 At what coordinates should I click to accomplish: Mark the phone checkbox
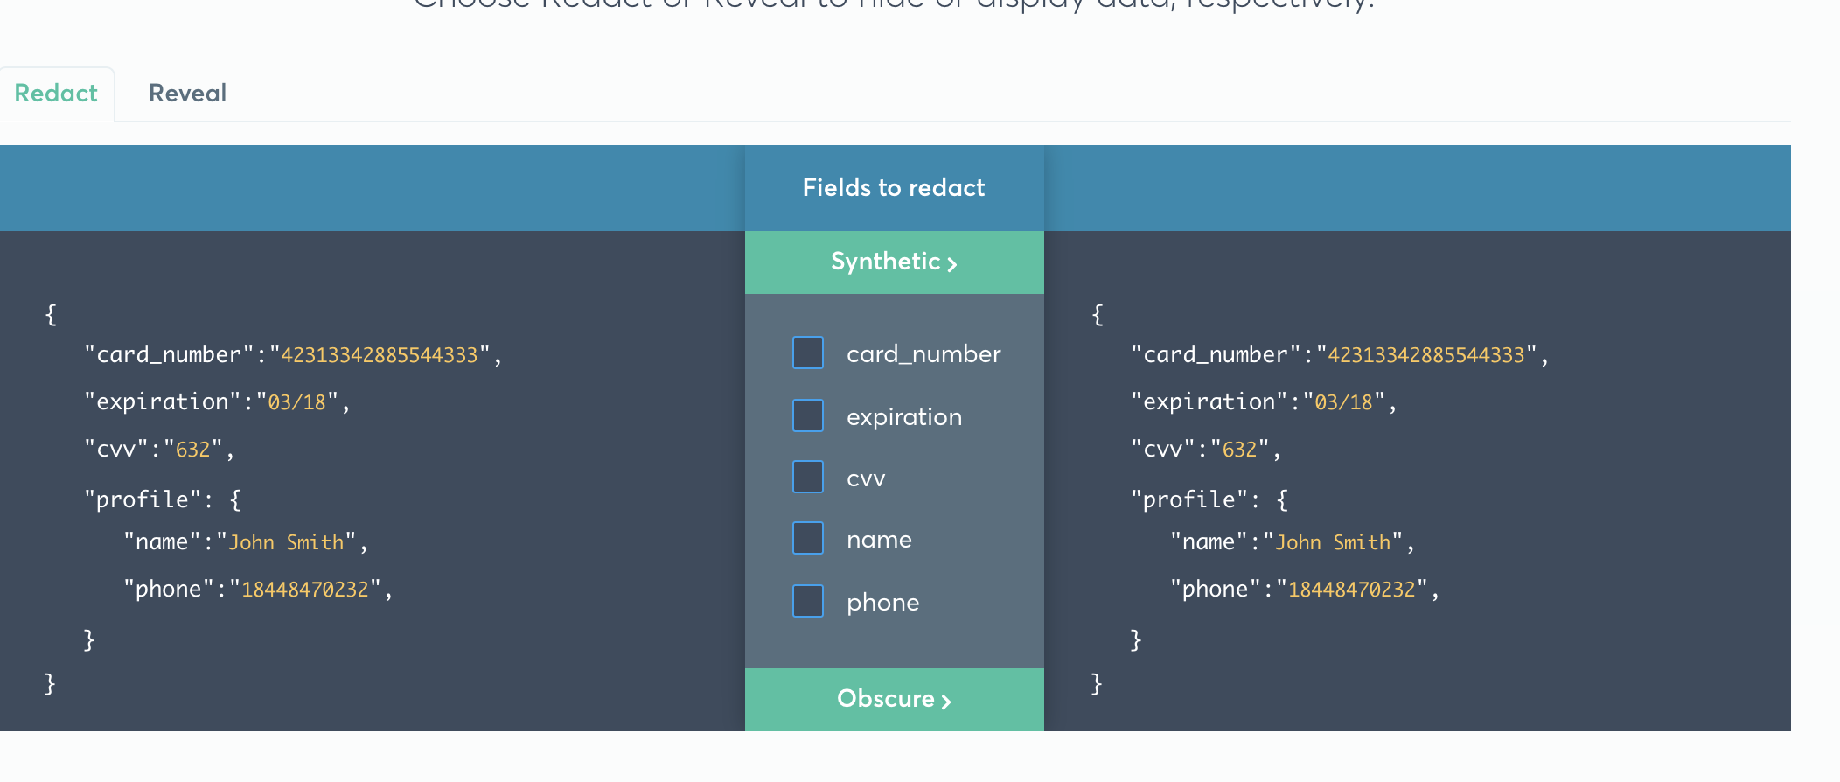click(808, 601)
